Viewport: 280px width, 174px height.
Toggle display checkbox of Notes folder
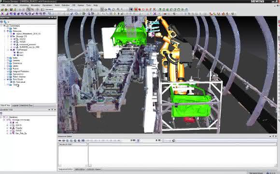[x=8, y=58]
